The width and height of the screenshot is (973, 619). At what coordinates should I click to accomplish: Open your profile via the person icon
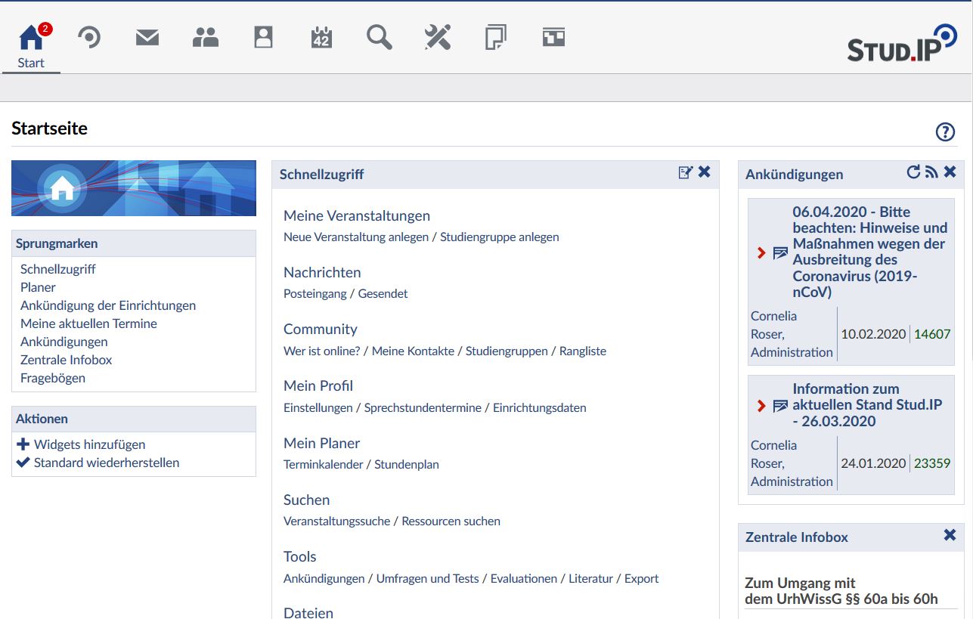click(x=262, y=35)
